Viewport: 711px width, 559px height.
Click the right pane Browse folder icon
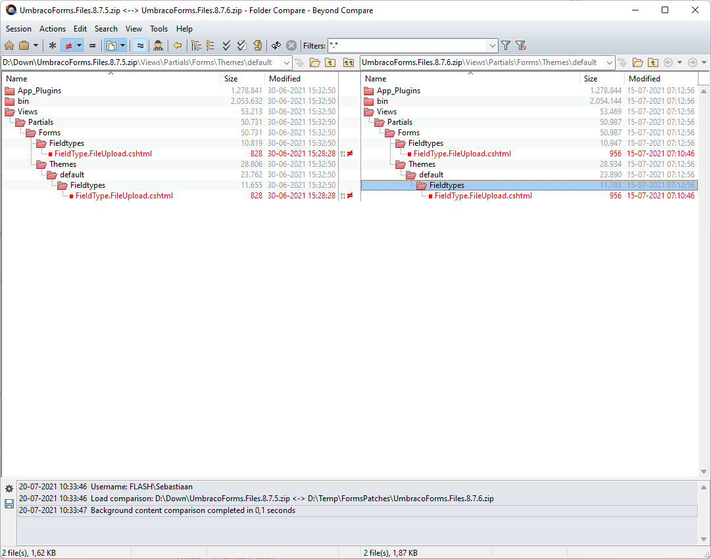[637, 62]
